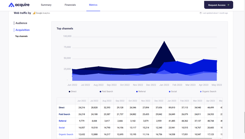245x139 pixels.
Task: Click the calendar icon beside Last updated
Action: [200, 13]
